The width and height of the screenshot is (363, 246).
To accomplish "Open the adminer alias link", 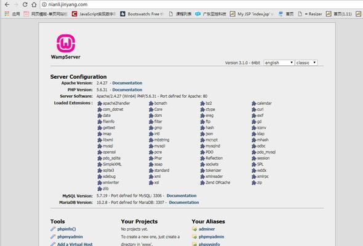I will click(207, 229).
